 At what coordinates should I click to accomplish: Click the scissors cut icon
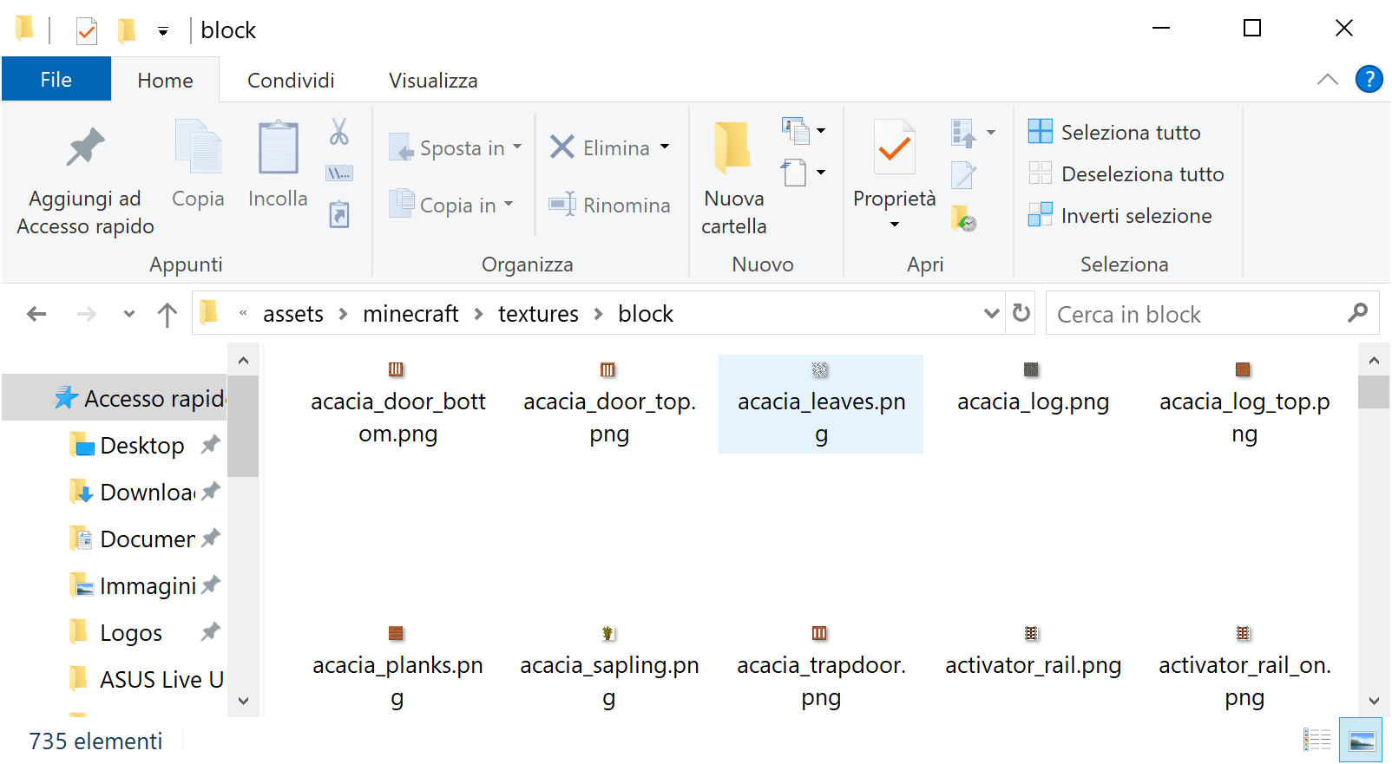(x=339, y=132)
